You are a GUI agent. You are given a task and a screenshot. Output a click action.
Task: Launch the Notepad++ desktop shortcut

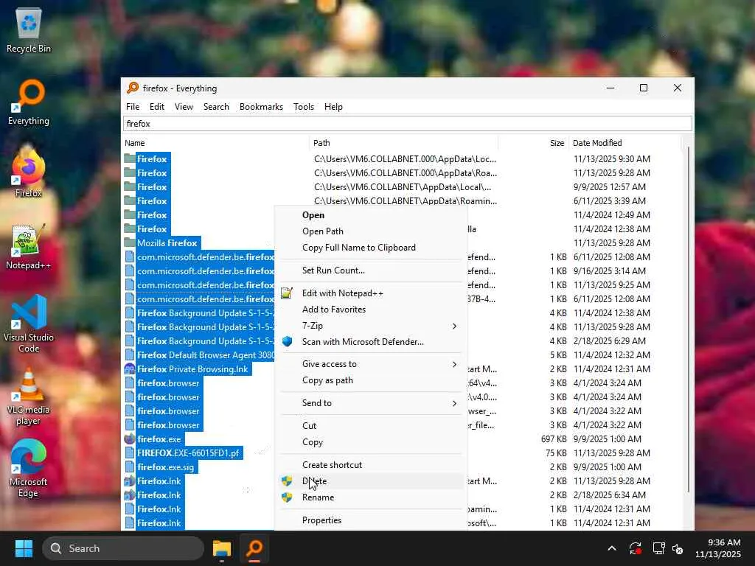[29, 247]
